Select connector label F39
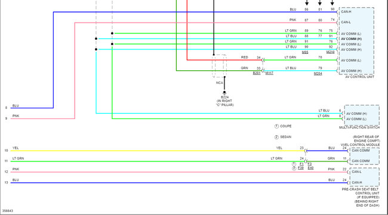Screen dimensions: 388x215 301,168
